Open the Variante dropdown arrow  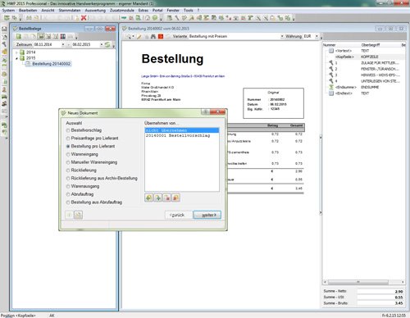(282, 36)
